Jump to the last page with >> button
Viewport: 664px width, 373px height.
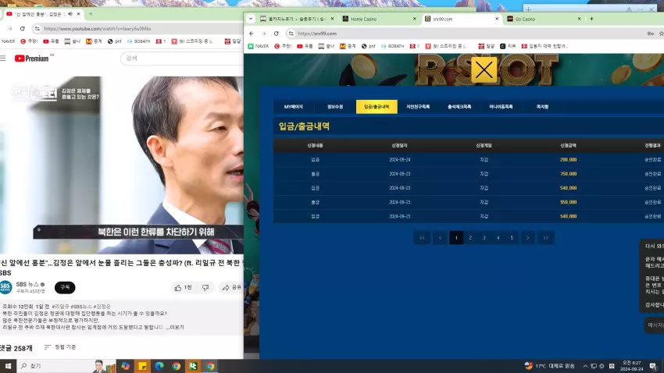click(546, 238)
